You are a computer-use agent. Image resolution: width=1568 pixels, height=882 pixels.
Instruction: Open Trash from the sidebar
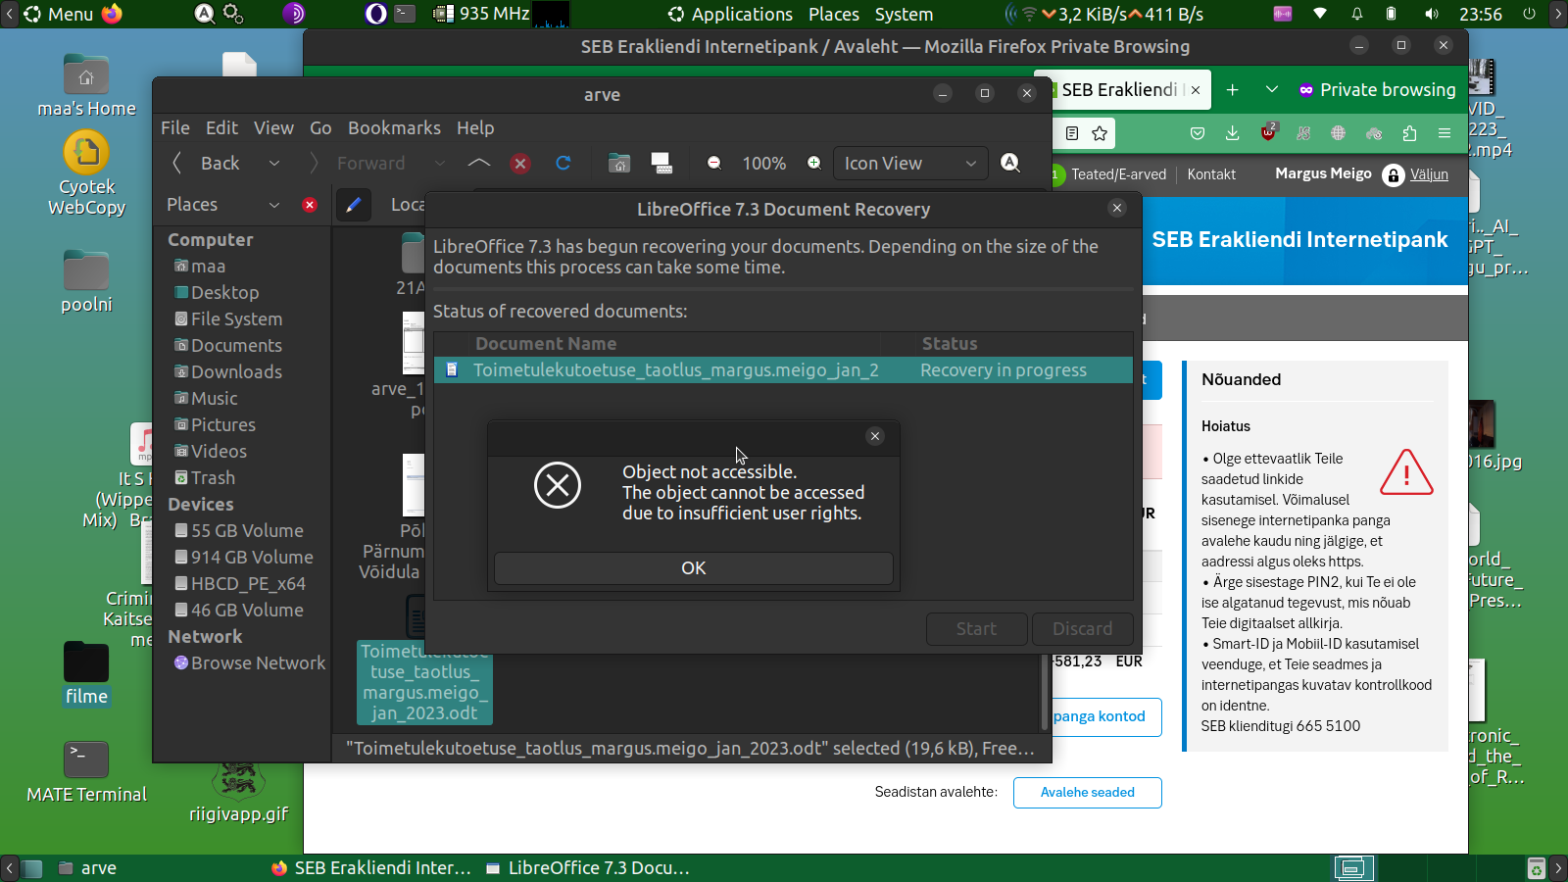[x=205, y=478]
